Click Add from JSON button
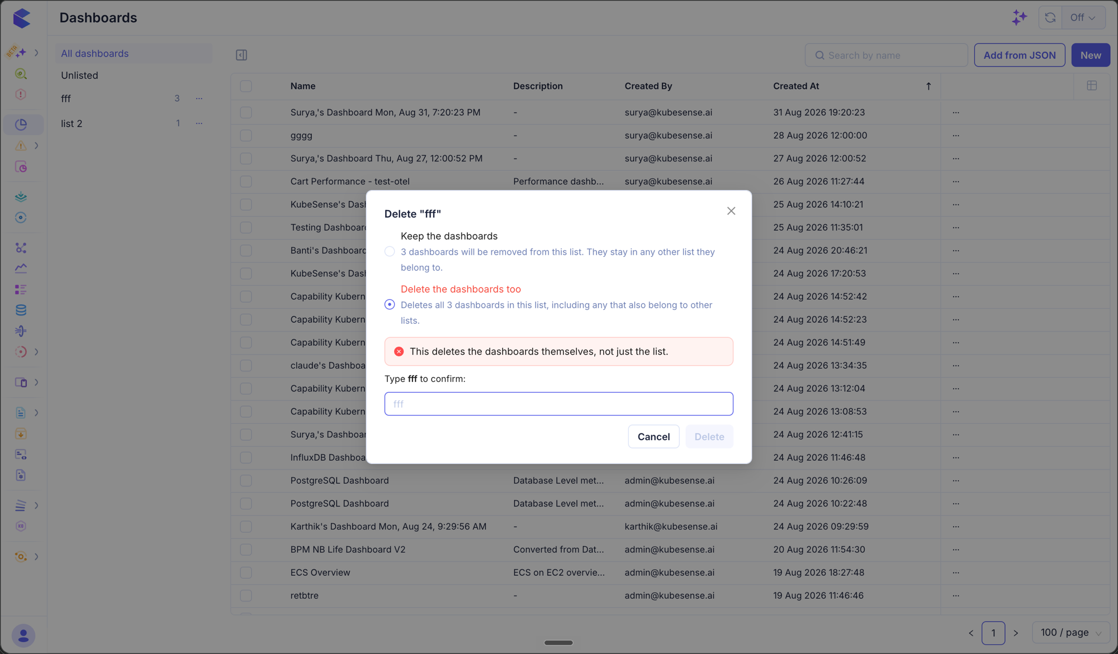The height and width of the screenshot is (654, 1118). (1020, 55)
